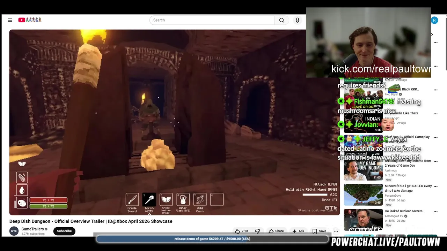Viewport: 447px width, 251px height.
Task: Open options for "Breaking down my Income" video
Action: tap(435, 162)
